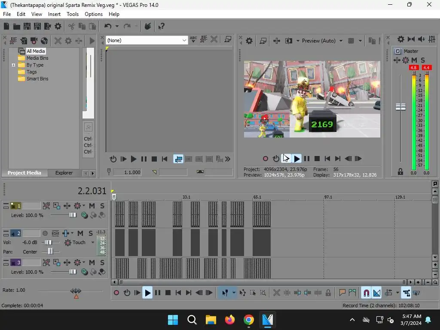The width and height of the screenshot is (440, 330).
Task: Open Firefox from the taskbar
Action: (x=229, y=320)
